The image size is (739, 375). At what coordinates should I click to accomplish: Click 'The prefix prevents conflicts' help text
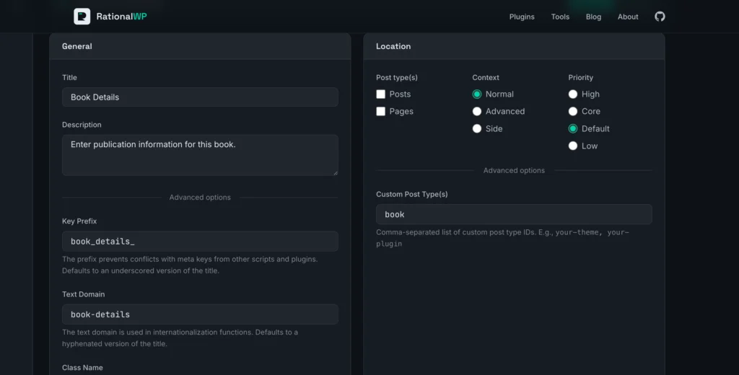tap(190, 265)
